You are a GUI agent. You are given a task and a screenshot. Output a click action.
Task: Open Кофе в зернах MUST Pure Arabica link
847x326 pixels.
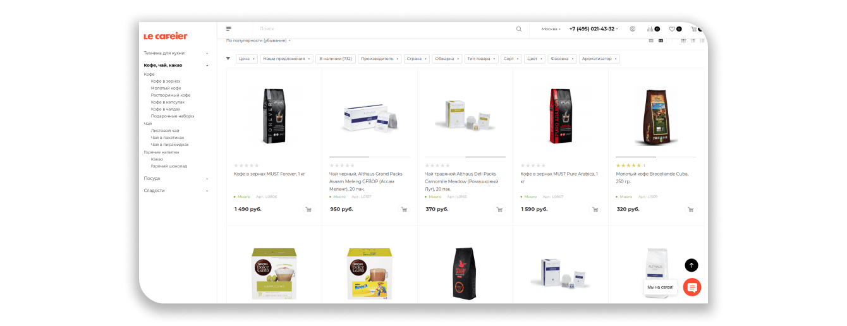pyautogui.click(x=559, y=177)
